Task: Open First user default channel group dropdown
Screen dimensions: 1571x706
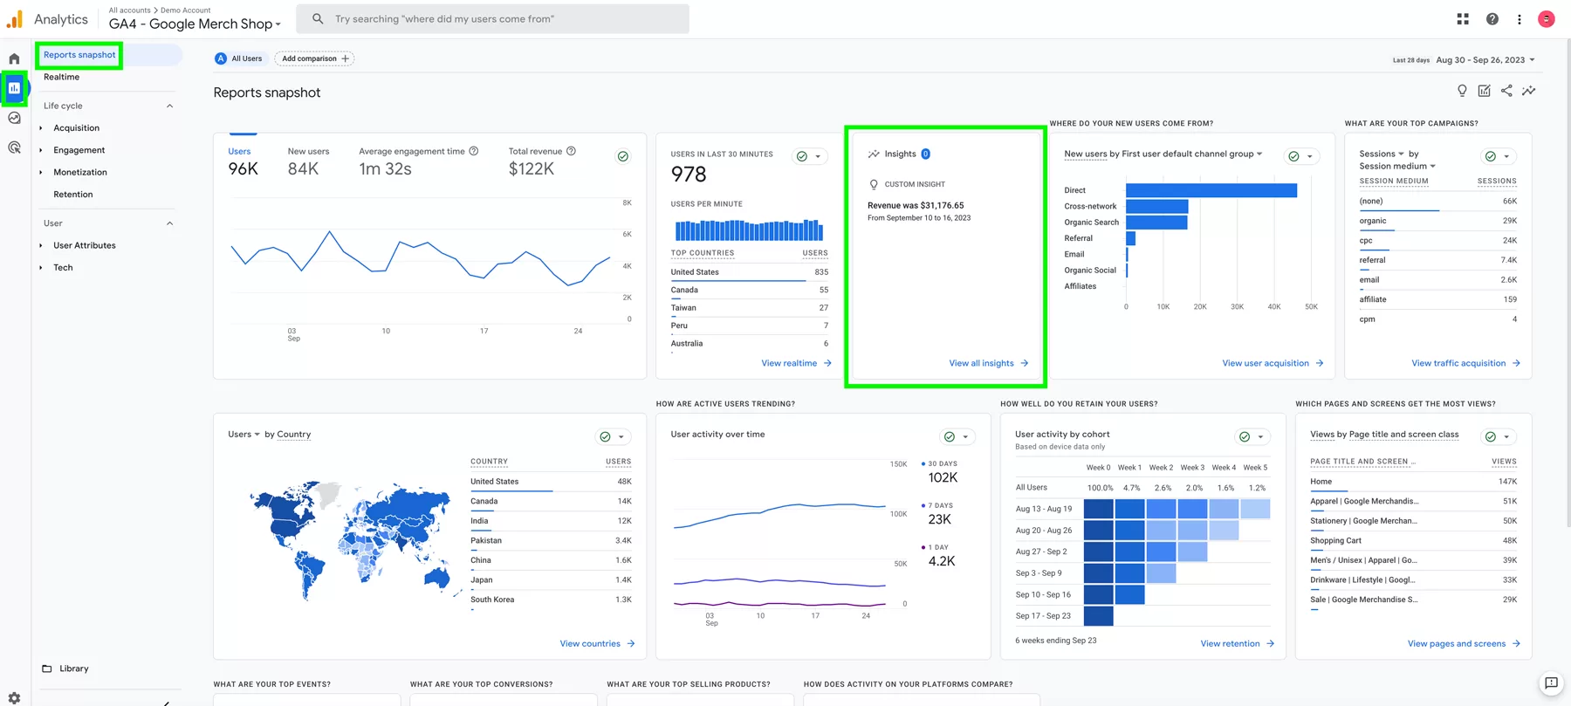Action: [1192, 154]
